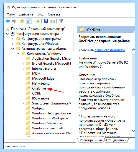
Task: Open the параметр политики link
Action: tap(109, 50)
